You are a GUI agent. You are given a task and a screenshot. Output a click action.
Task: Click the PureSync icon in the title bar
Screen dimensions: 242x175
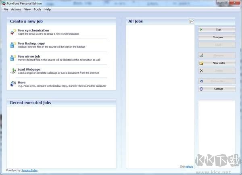[x=4, y=3]
